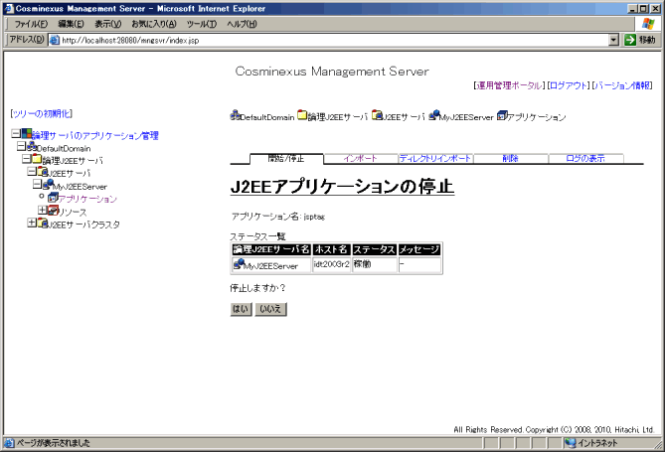The height and width of the screenshot is (452, 665).
Task: Collapse the J2EEサーバ tree node
Action: (x=32, y=171)
